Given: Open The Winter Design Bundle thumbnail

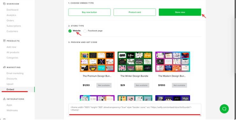Looking at the screenshot, I should [x=135, y=62].
